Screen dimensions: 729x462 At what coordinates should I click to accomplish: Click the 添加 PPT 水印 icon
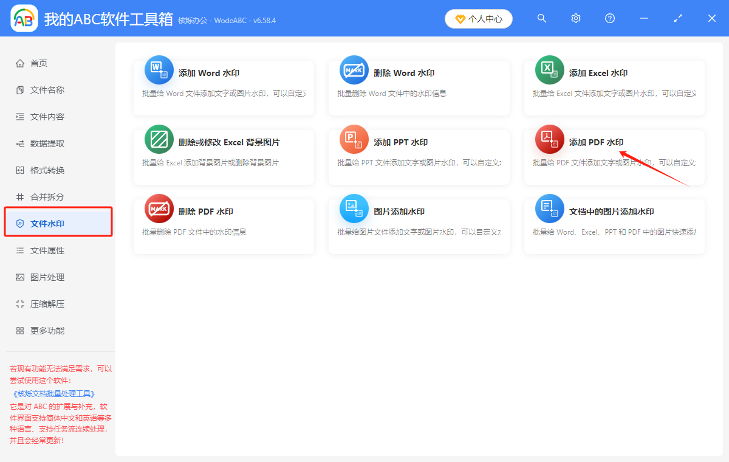point(354,139)
